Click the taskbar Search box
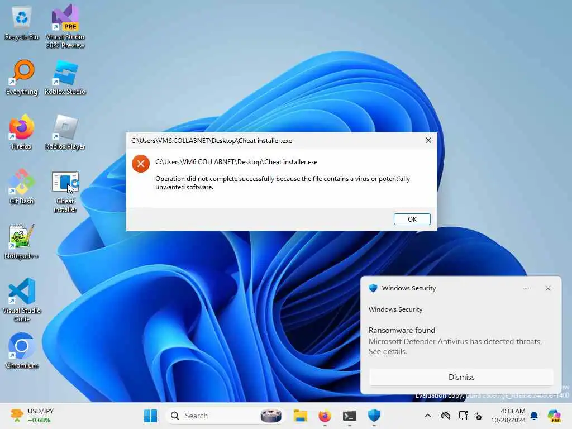Image resolution: width=572 pixels, height=429 pixels. pyautogui.click(x=225, y=416)
